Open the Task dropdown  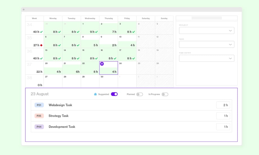click(207, 44)
